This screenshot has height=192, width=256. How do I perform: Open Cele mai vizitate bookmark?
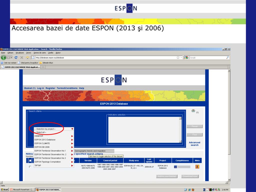tap(8, 63)
